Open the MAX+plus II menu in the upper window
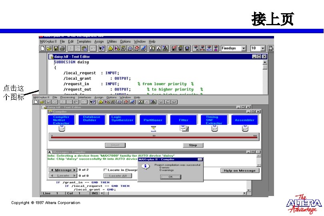Screen dimensions: 324x216 (48, 42)
